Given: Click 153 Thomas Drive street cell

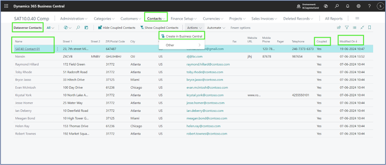Looking at the screenshot, I should tap(75, 126).
